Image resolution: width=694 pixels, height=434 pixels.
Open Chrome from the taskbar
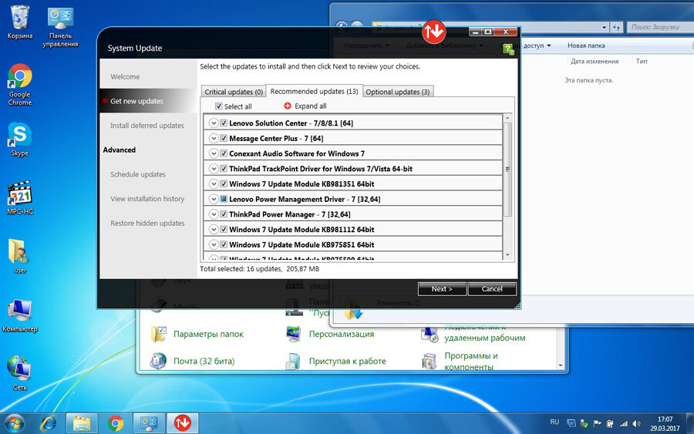pos(116,423)
